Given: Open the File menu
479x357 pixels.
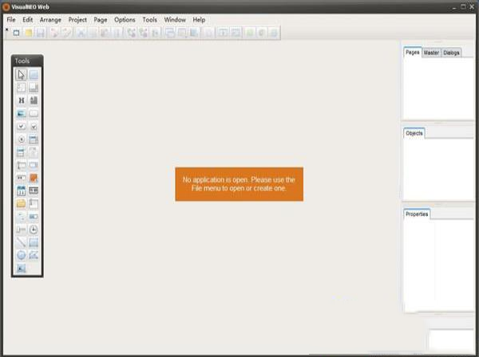Looking at the screenshot, I should pyautogui.click(x=11, y=19).
